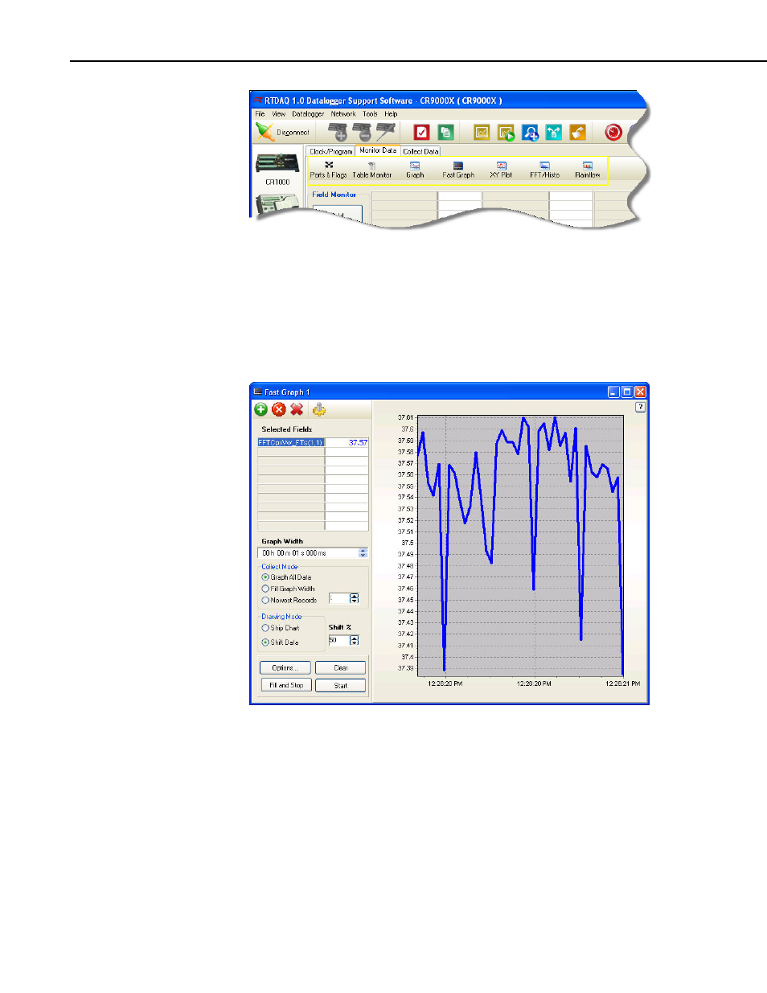This screenshot has width=767, height=993.
Task: Click the add datalogger icon with plus sign
Action: point(338,132)
